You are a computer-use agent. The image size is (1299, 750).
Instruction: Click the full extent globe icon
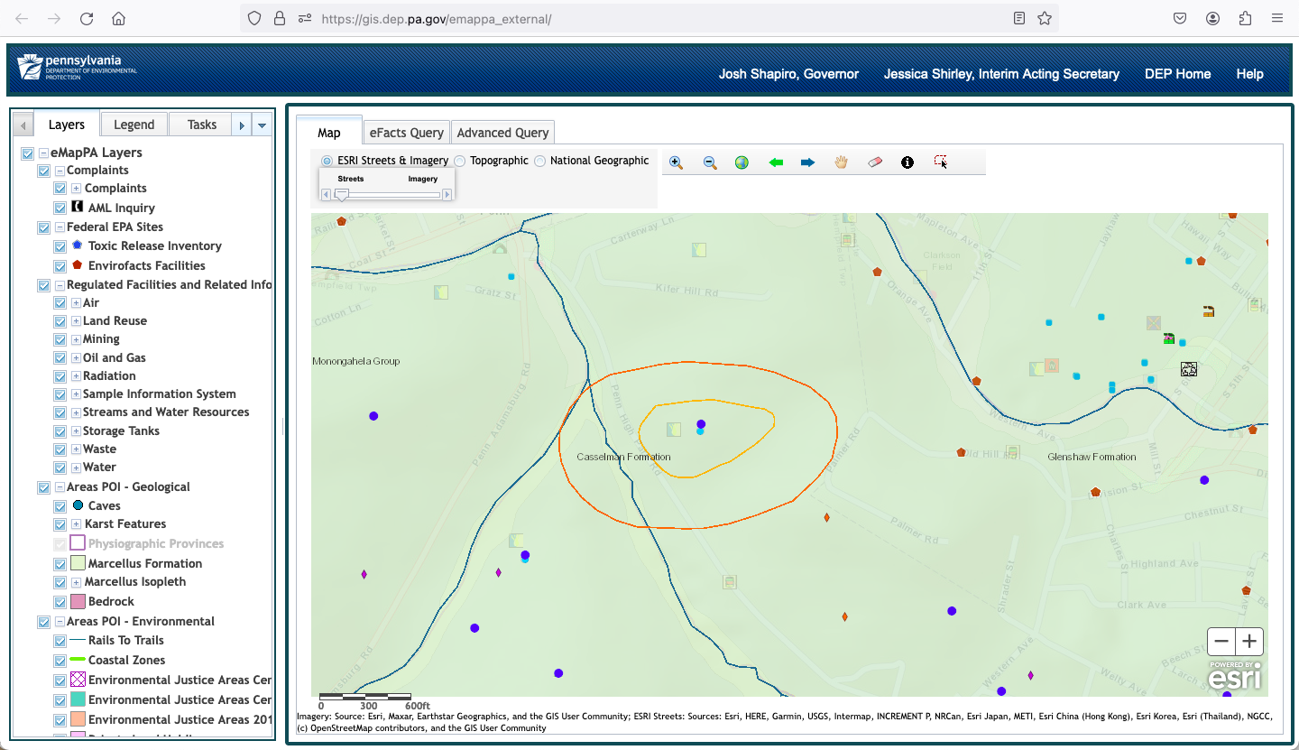coord(742,162)
